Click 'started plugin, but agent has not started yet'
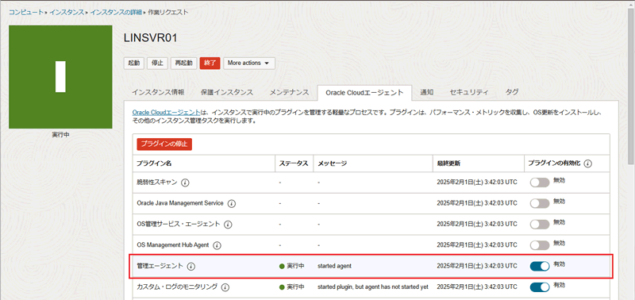Image resolution: width=635 pixels, height=300 pixels. click(x=373, y=287)
